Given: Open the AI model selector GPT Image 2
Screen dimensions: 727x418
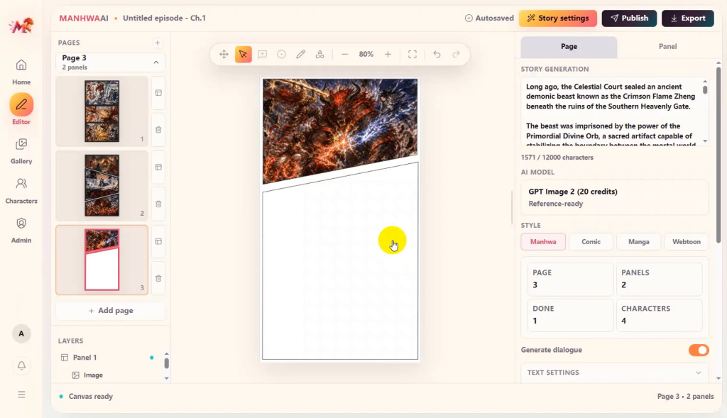Looking at the screenshot, I should tap(614, 197).
